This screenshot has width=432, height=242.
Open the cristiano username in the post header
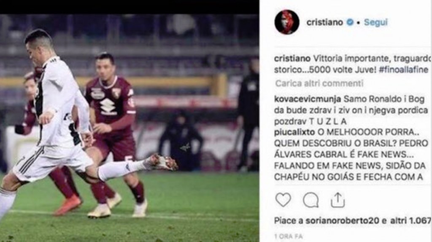coord(324,22)
